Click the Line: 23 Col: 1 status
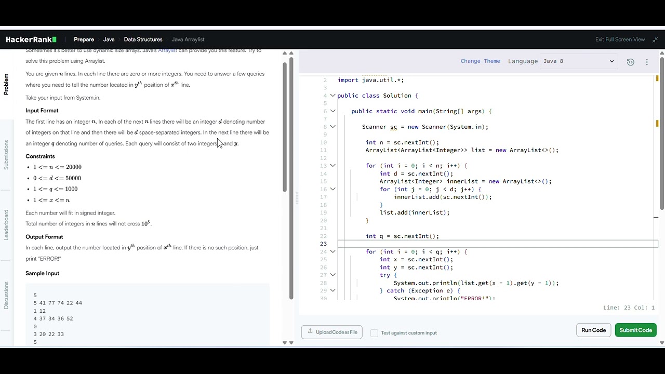The width and height of the screenshot is (665, 374). click(629, 308)
